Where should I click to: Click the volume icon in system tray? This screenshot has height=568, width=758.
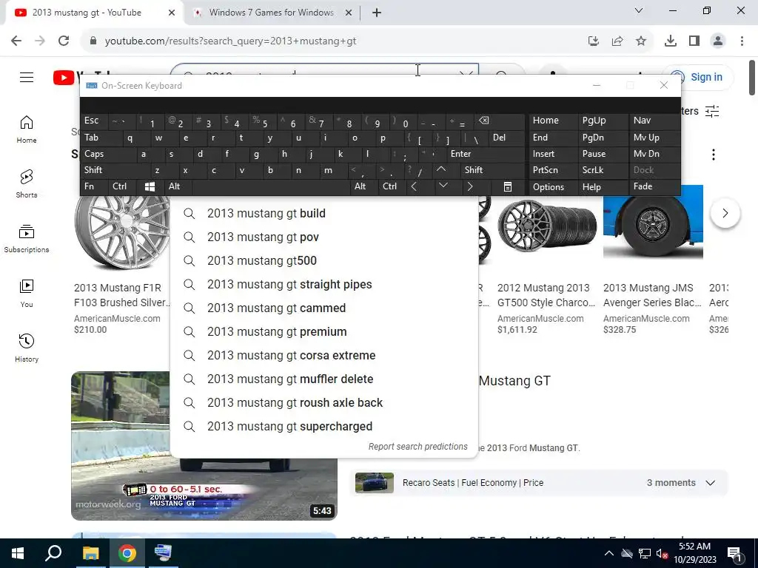coord(662,553)
